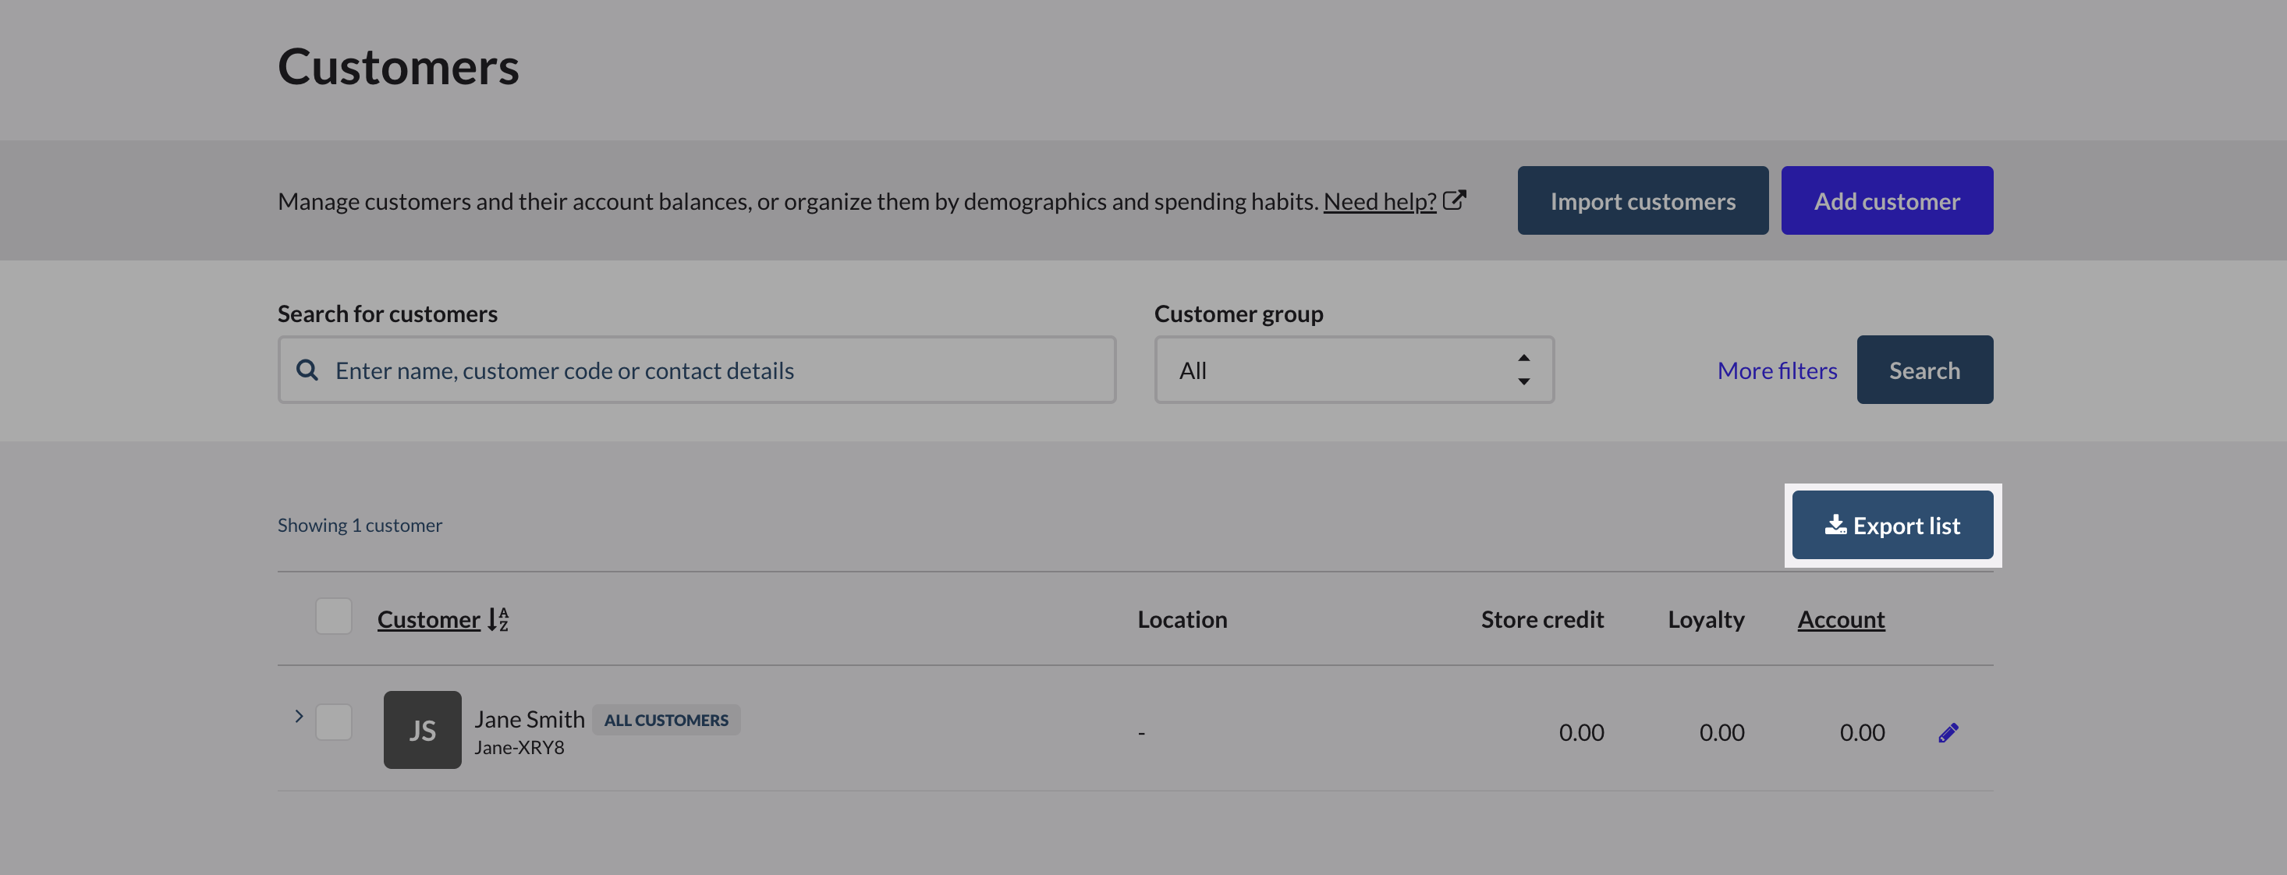Image resolution: width=2287 pixels, height=875 pixels.
Task: Click the external link icon beside Need help
Action: point(1453,200)
